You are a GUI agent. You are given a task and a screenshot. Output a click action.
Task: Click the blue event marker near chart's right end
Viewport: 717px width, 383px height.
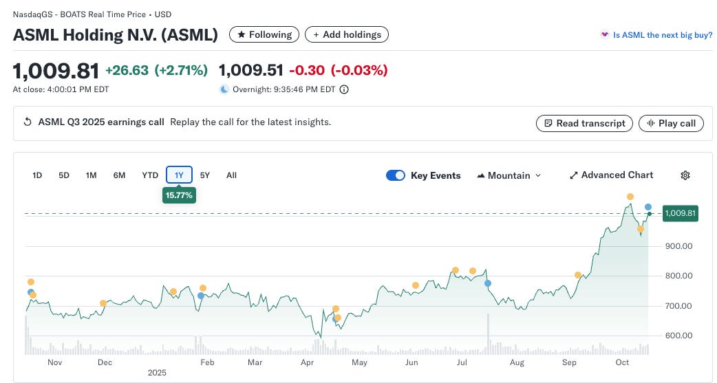[x=648, y=207]
